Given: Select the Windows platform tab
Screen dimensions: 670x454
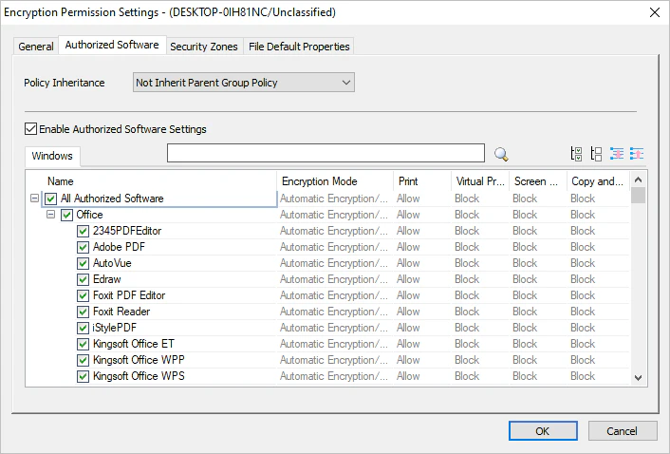Looking at the screenshot, I should click(x=52, y=156).
